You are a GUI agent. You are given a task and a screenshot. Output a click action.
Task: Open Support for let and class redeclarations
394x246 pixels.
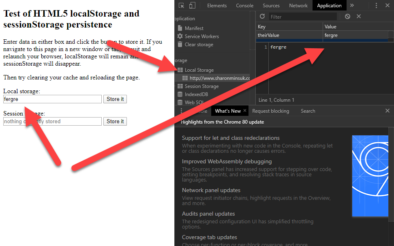[x=231, y=138]
